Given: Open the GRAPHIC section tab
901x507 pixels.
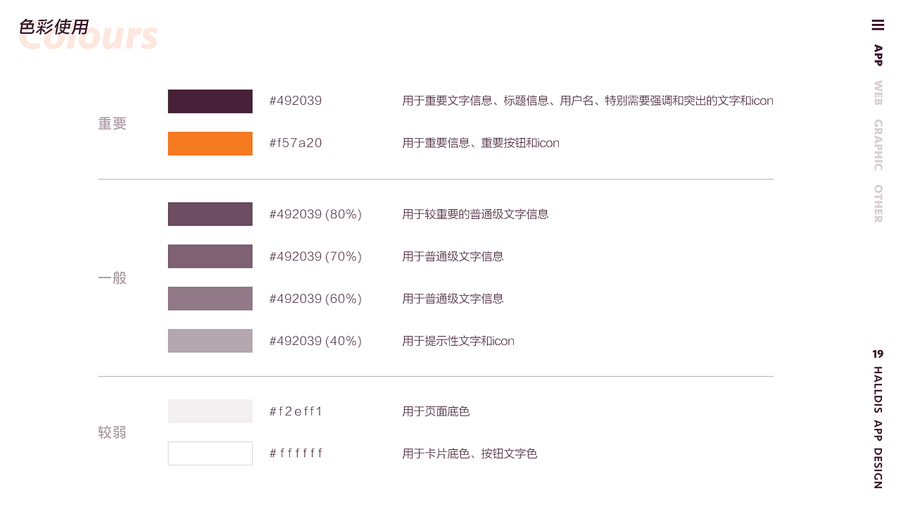Looking at the screenshot, I should click(x=878, y=144).
